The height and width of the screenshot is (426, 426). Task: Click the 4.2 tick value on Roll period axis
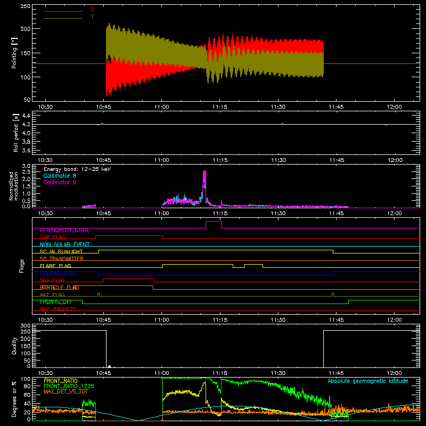click(26, 125)
